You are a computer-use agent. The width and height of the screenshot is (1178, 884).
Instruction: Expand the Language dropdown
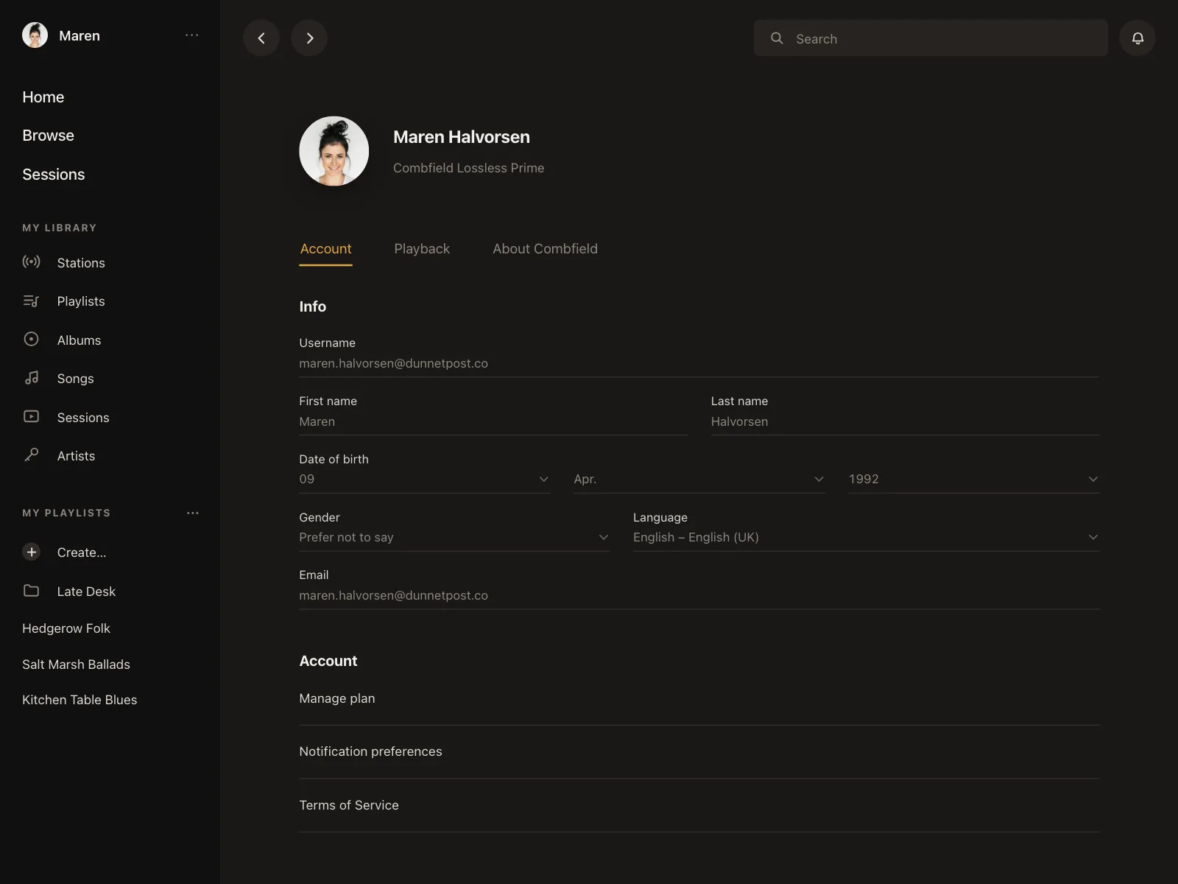click(867, 537)
